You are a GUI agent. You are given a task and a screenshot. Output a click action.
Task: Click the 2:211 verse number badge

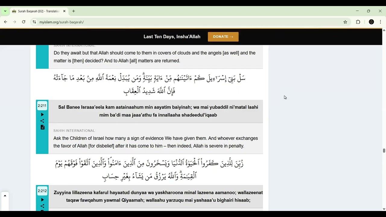(x=42, y=106)
